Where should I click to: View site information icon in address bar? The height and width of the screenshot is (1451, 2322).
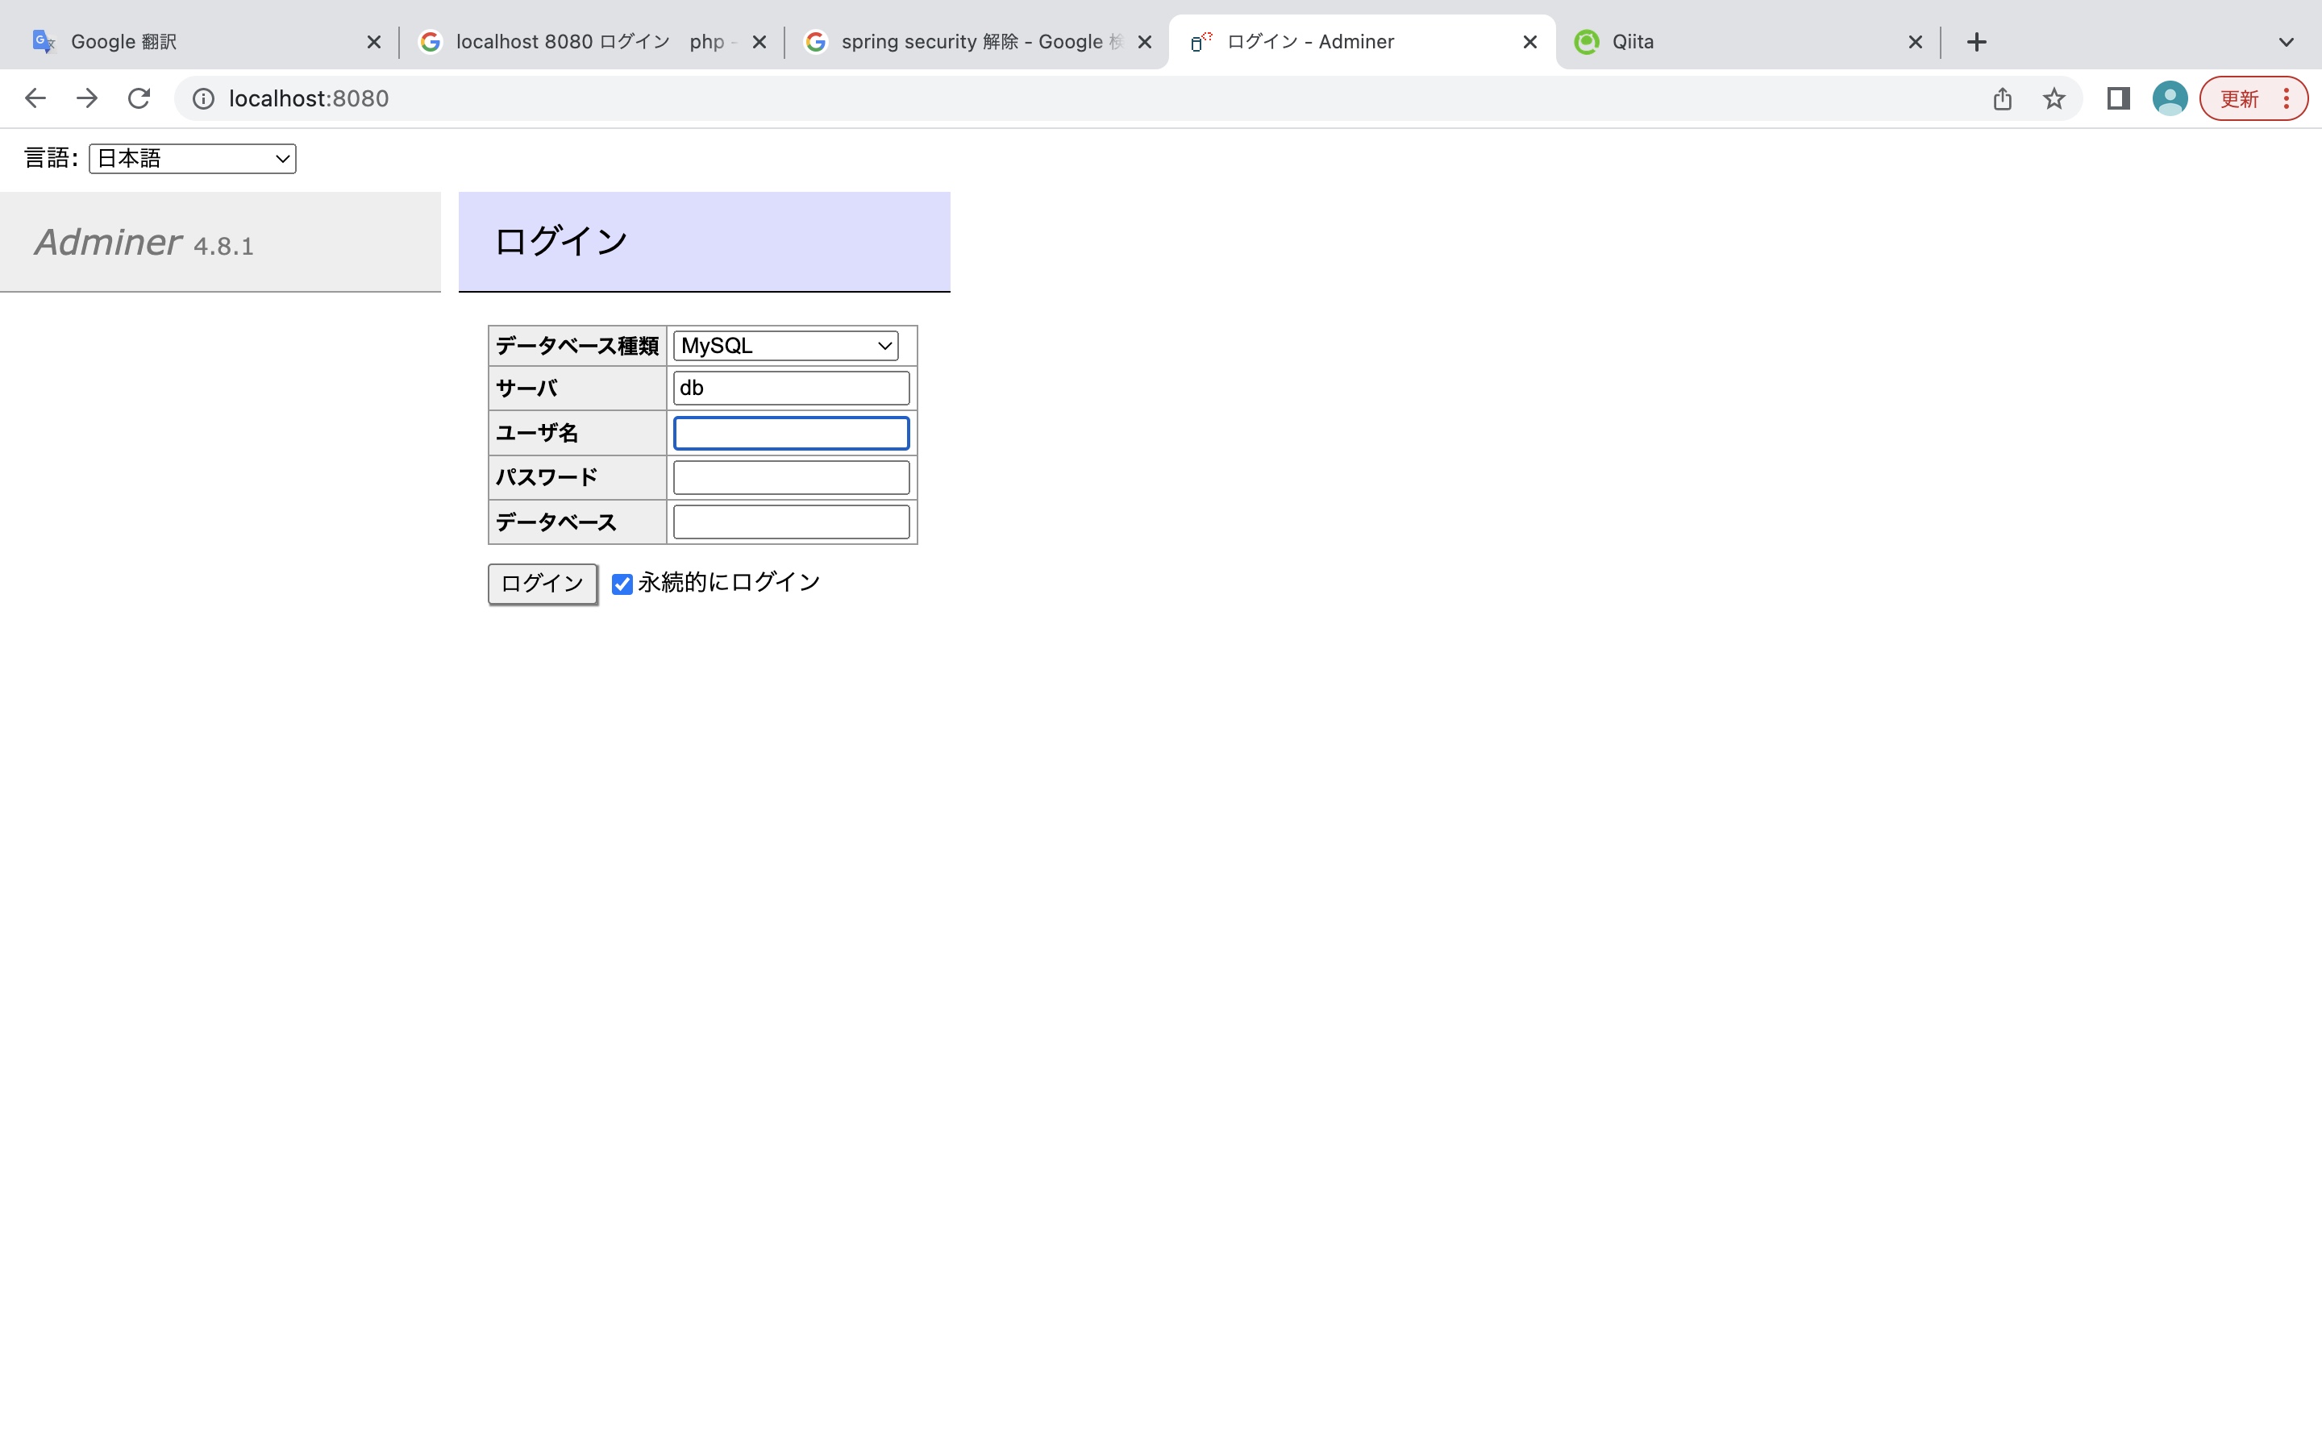[203, 99]
